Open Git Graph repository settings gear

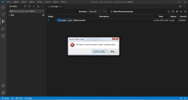(x=177, y=12)
